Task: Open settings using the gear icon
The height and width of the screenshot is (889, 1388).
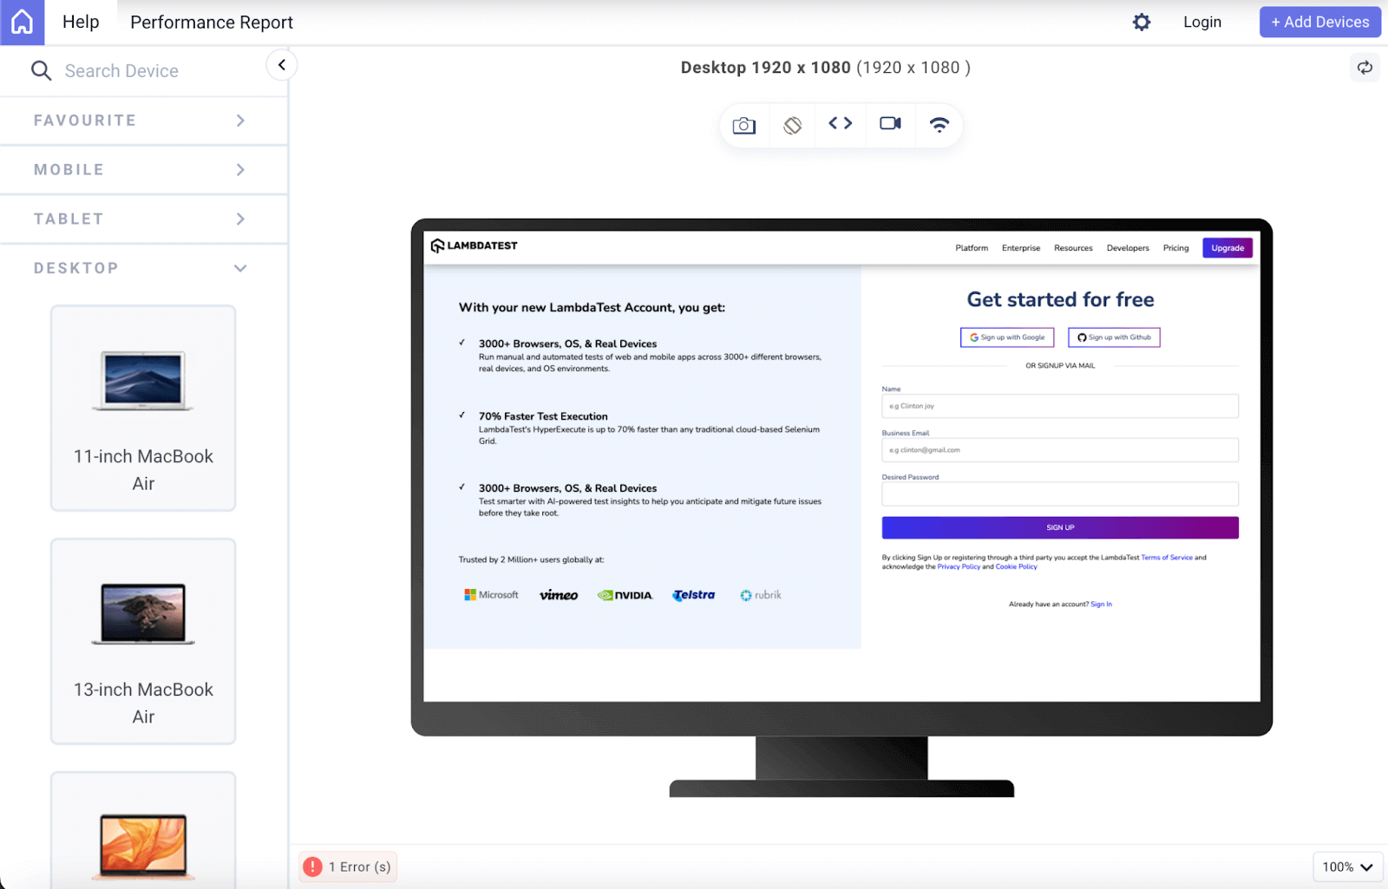Action: [x=1141, y=22]
